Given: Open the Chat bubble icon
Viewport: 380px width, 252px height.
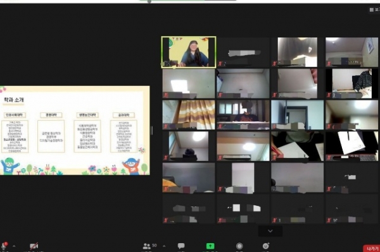Looking at the screenshot, I should (x=181, y=246).
